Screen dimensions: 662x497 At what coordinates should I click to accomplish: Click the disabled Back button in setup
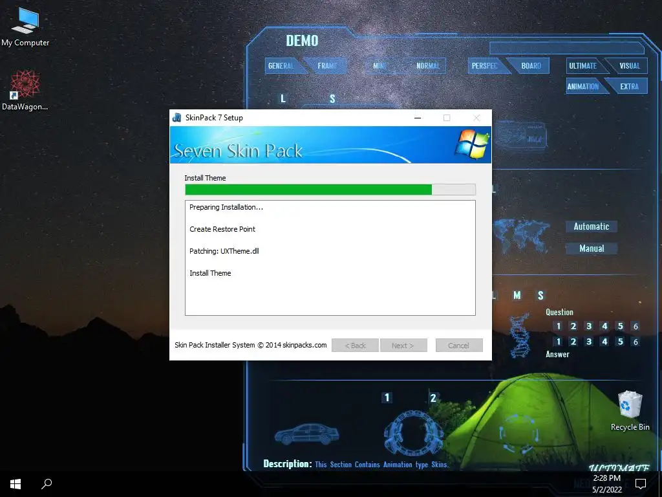355,346
